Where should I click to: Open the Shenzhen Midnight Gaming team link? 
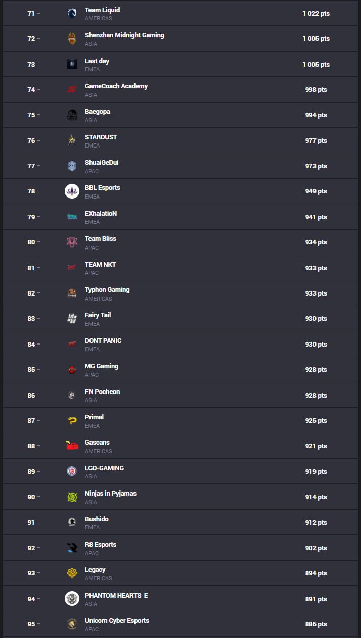[x=124, y=35]
